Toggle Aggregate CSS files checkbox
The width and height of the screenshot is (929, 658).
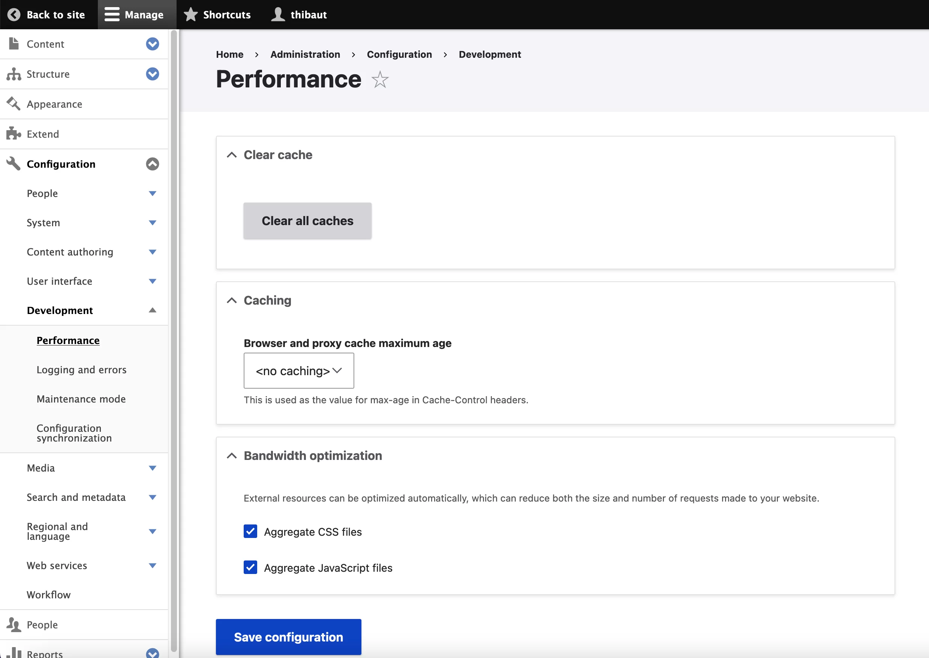[x=250, y=531]
